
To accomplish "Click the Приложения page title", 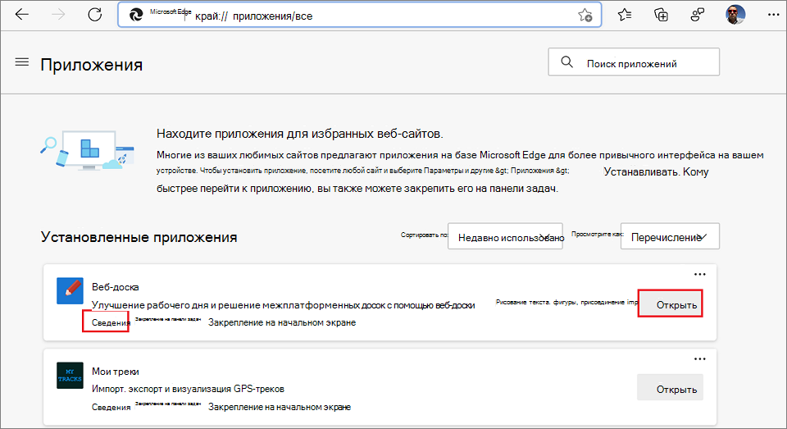I will [x=91, y=64].
